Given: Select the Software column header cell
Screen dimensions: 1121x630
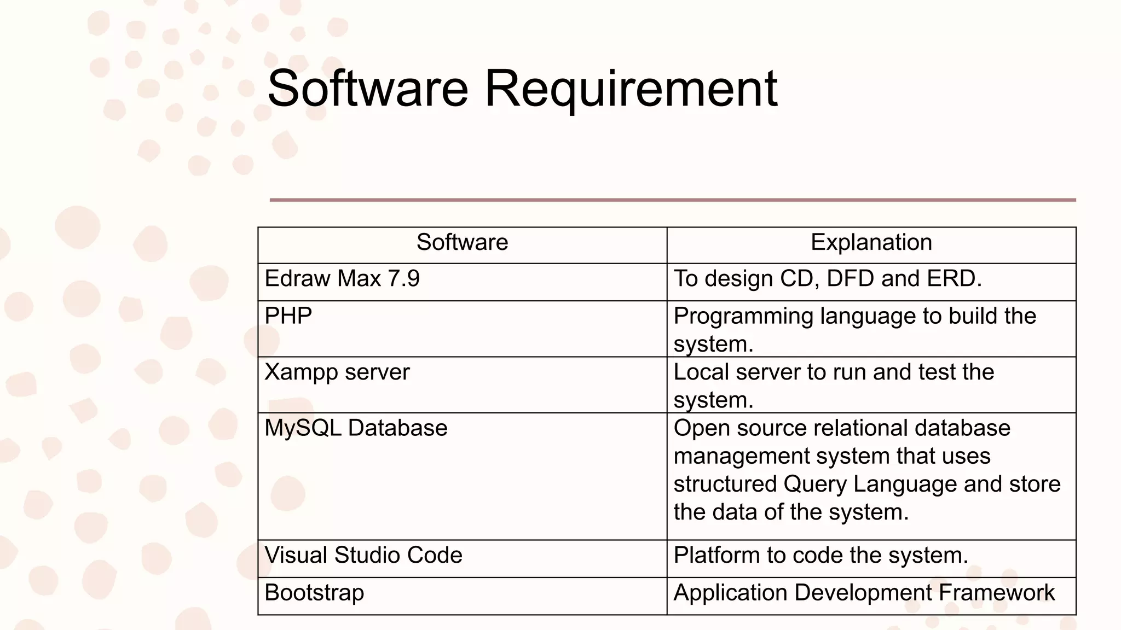Looking at the screenshot, I should (462, 242).
